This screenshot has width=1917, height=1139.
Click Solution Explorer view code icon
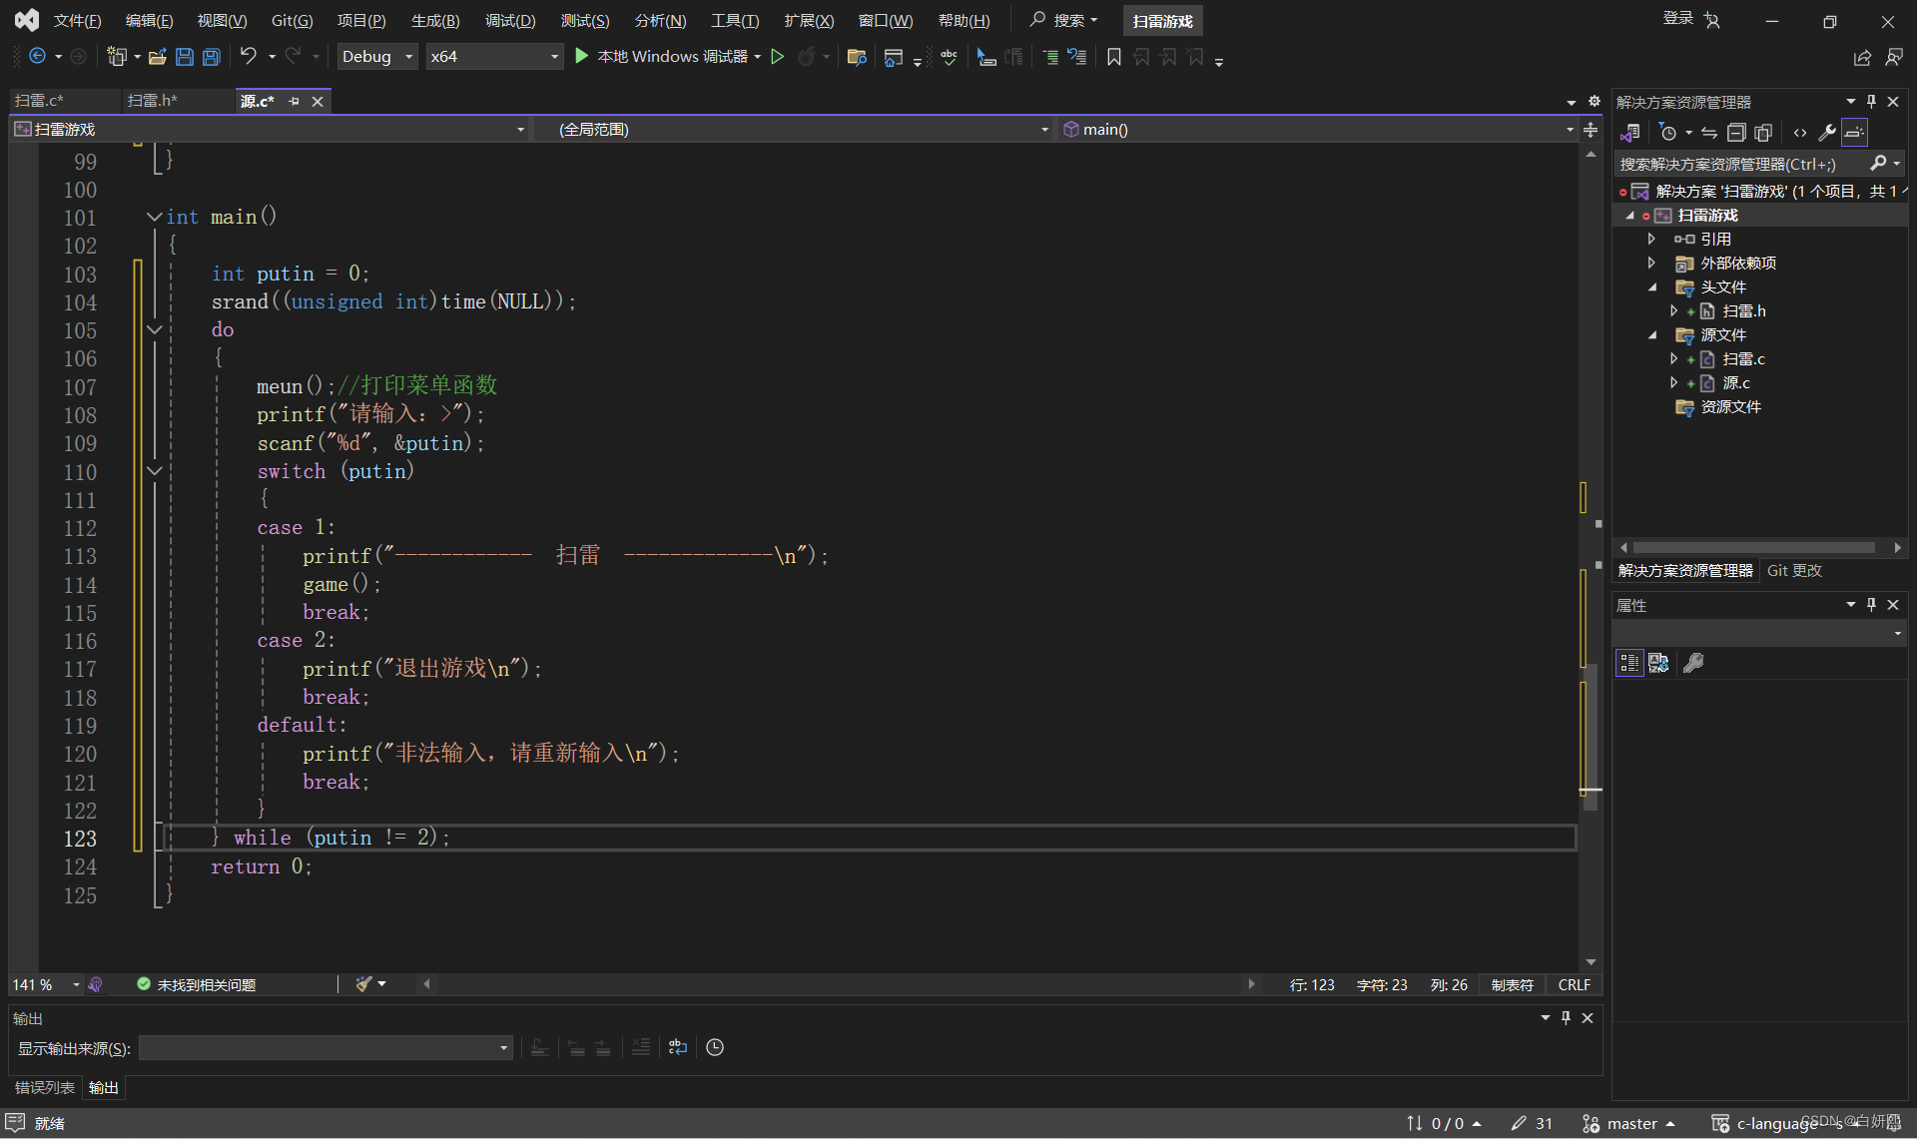[1800, 133]
